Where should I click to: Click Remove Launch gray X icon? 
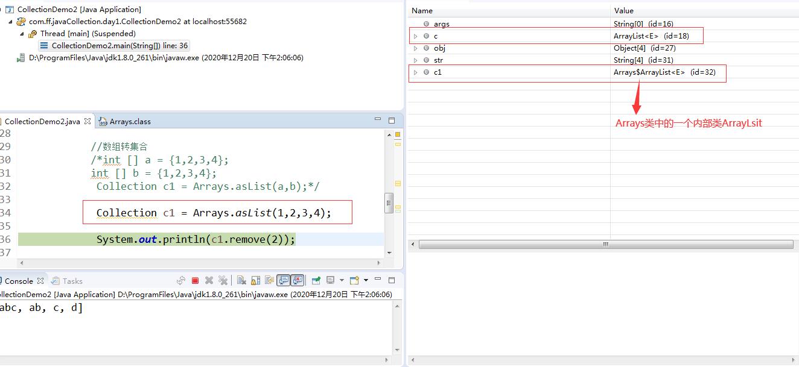(x=209, y=280)
